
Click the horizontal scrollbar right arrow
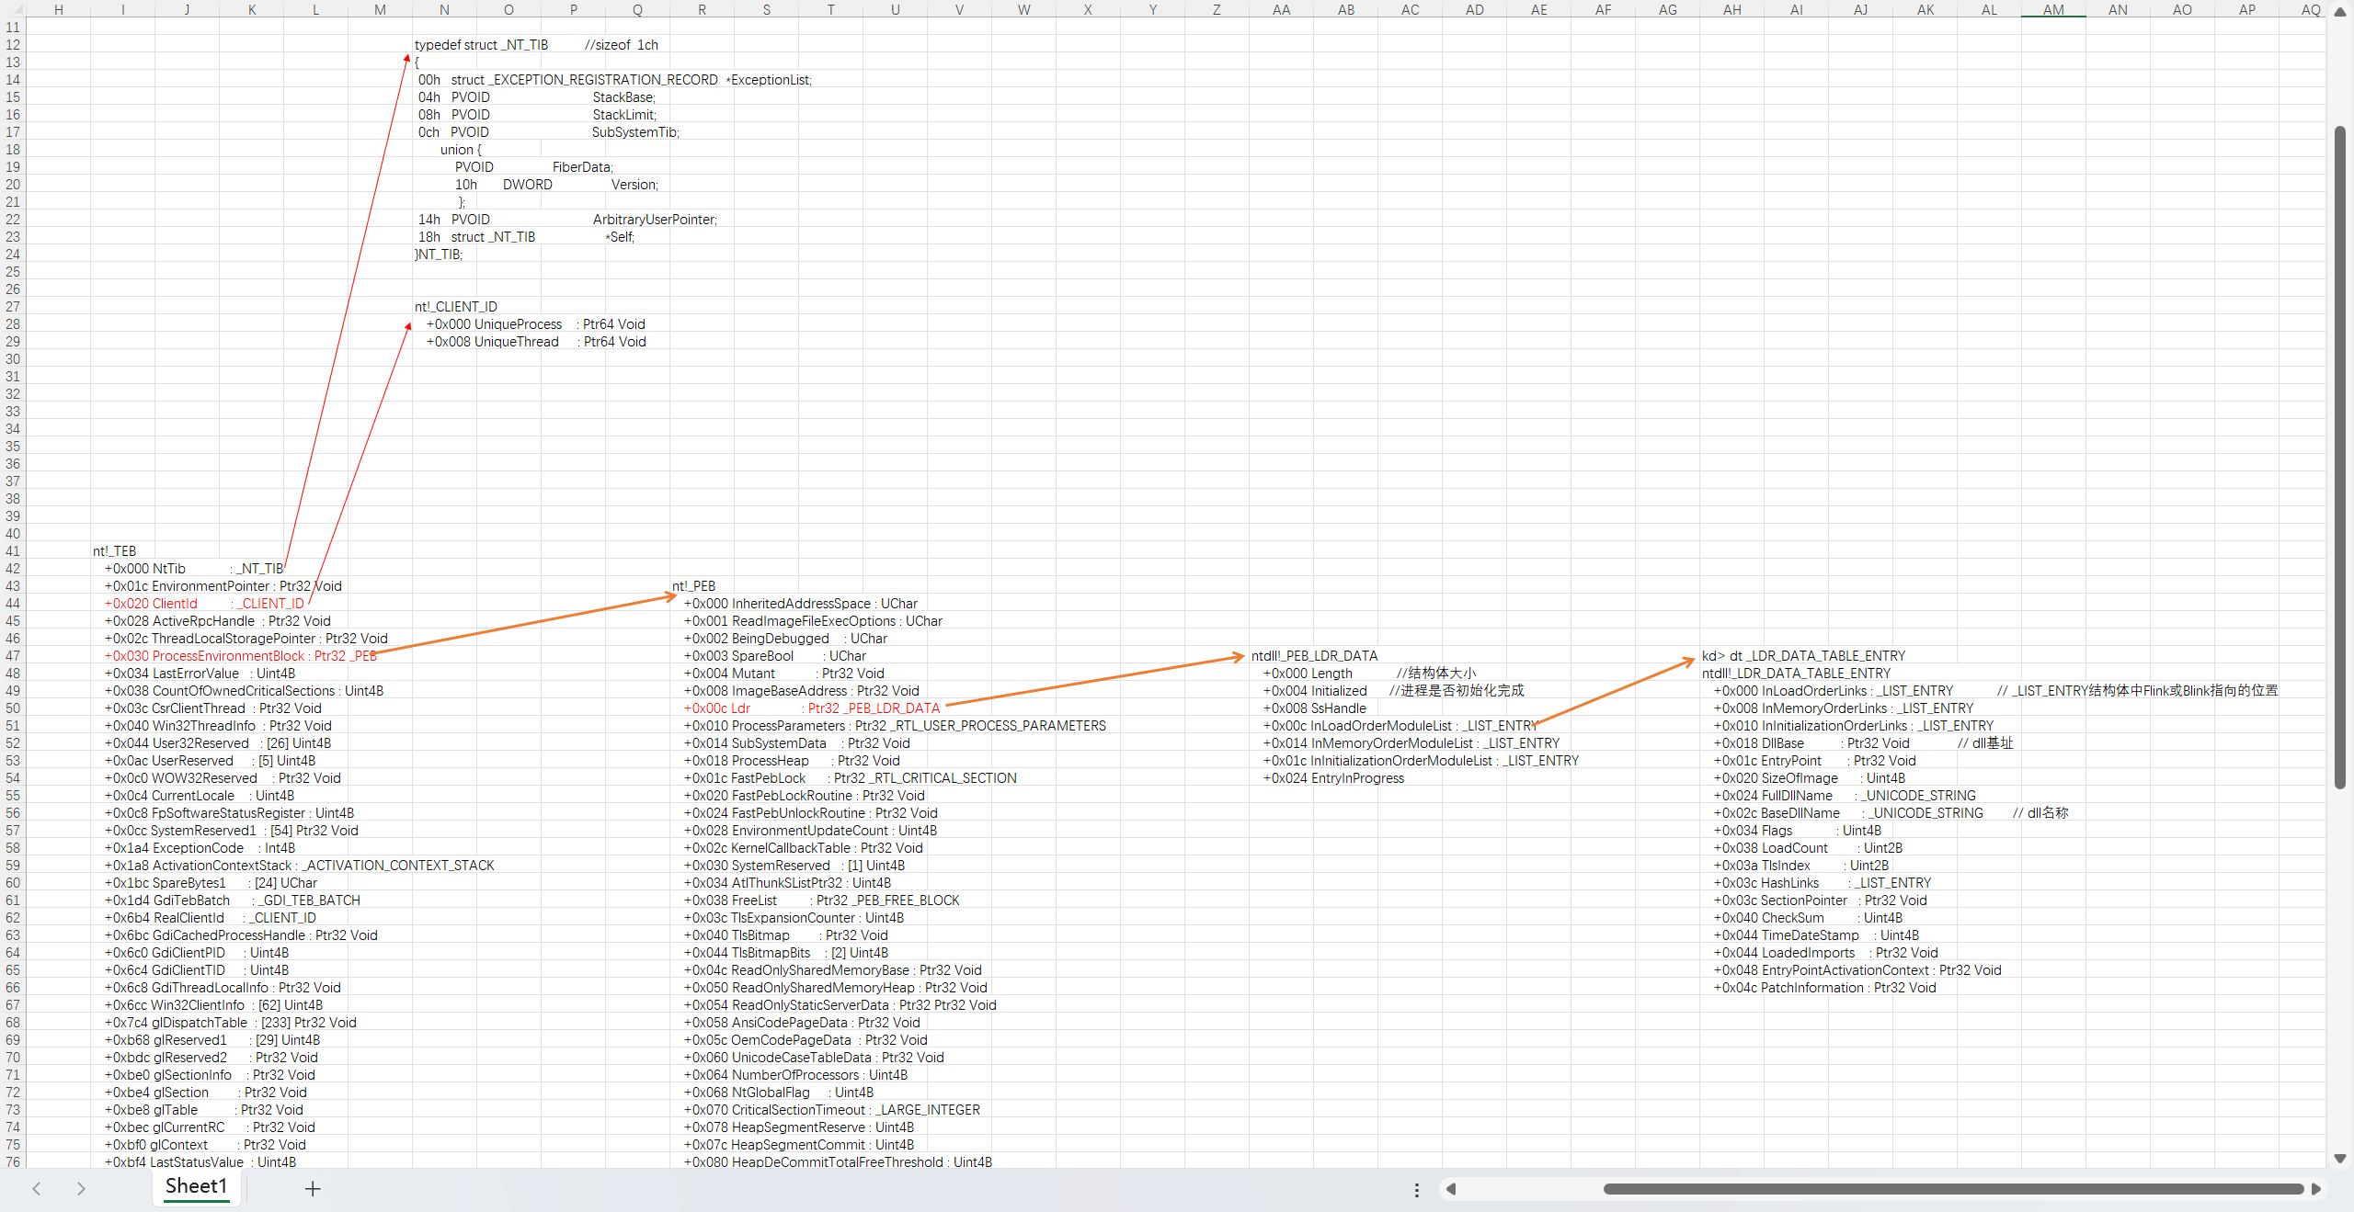pos(2315,1189)
